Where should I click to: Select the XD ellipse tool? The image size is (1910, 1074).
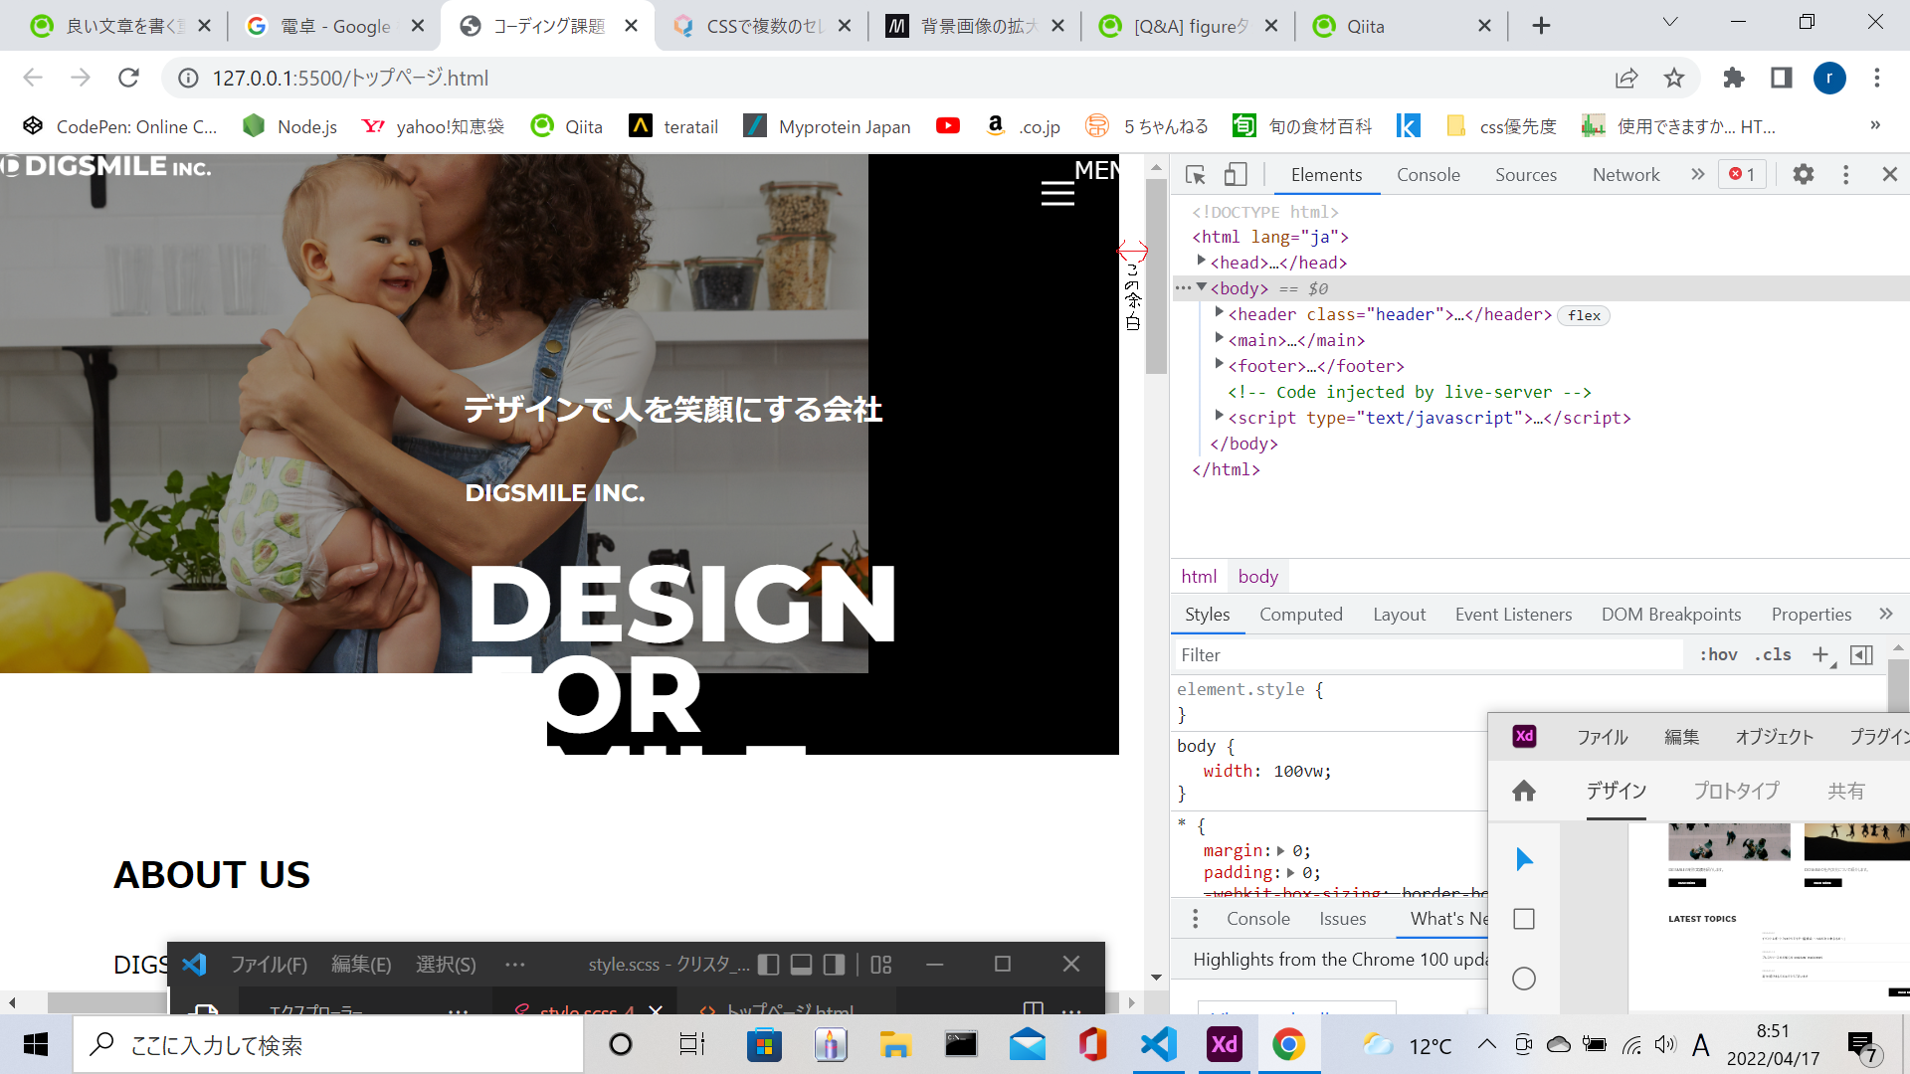1524,979
